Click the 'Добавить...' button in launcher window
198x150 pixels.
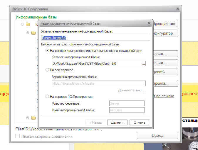pyautogui.click(x=166, y=54)
